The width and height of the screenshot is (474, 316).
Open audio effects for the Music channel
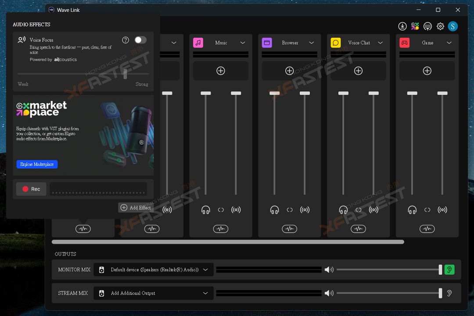(221, 229)
